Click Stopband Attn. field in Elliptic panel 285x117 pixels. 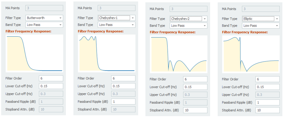pos(267,110)
